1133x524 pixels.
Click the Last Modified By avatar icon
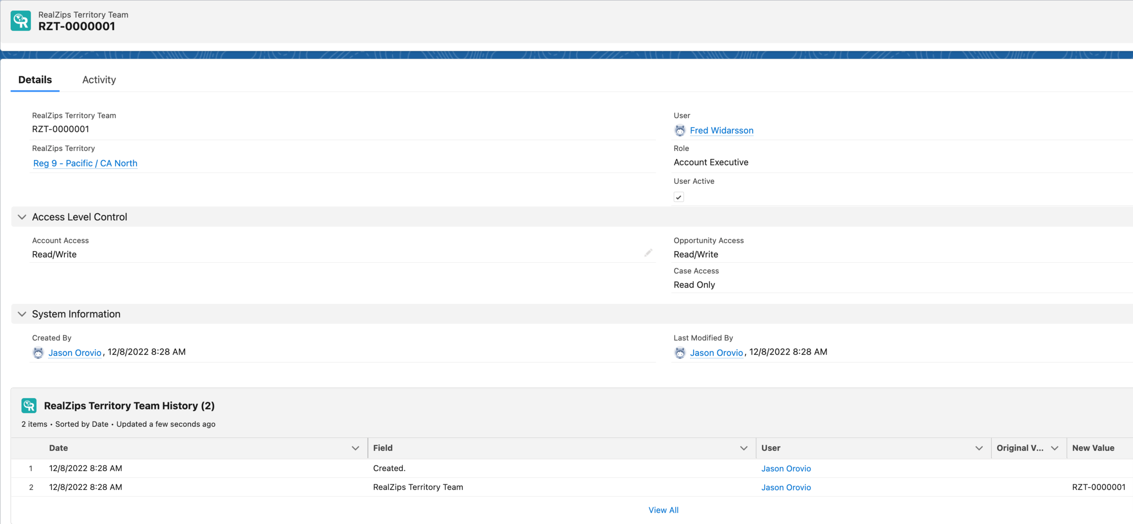(680, 353)
